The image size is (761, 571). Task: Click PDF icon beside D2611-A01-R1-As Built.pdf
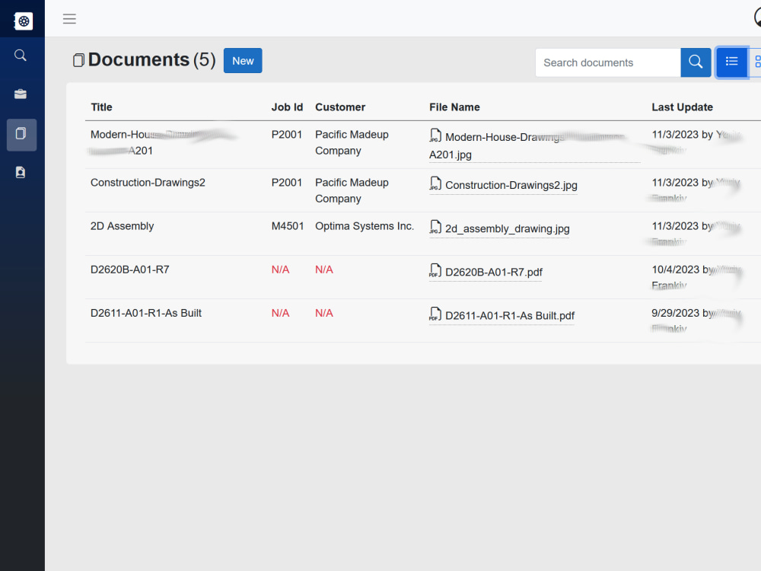click(435, 314)
